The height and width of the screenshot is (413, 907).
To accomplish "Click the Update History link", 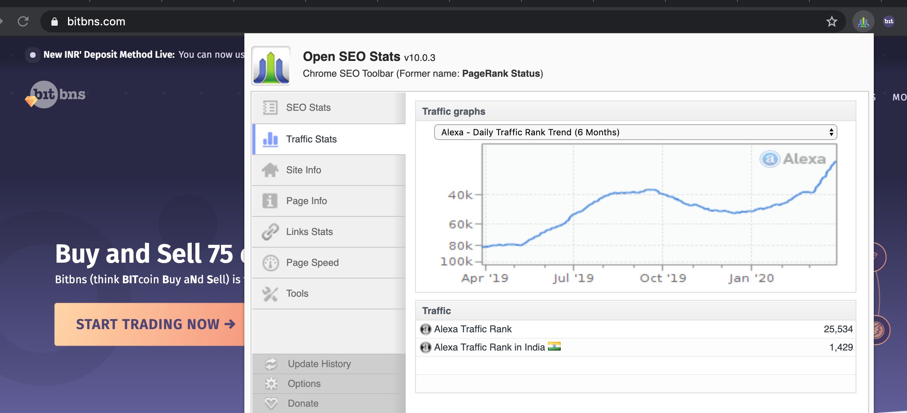I will click(319, 364).
